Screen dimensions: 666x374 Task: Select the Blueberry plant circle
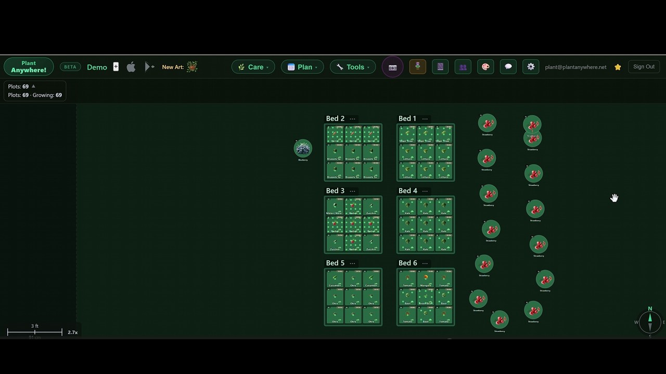[x=303, y=149]
